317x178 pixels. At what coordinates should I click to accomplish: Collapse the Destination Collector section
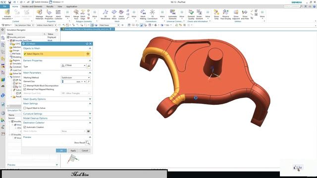[x=90, y=123]
